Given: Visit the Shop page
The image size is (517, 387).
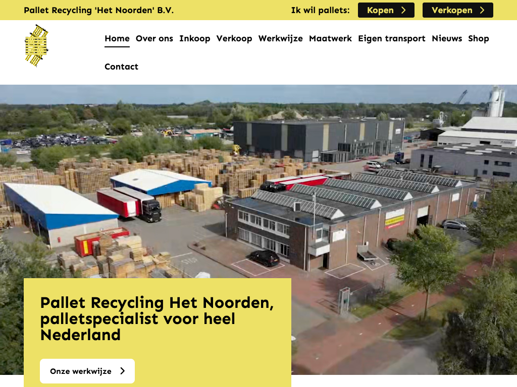Looking at the screenshot, I should (x=479, y=38).
